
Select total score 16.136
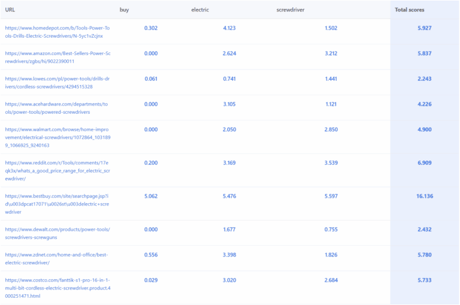pyautogui.click(x=425, y=196)
